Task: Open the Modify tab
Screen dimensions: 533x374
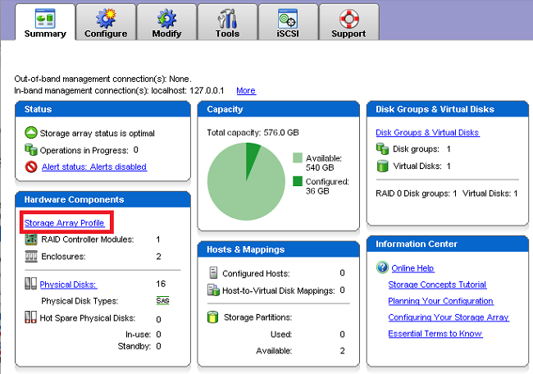Action: pyautogui.click(x=166, y=22)
